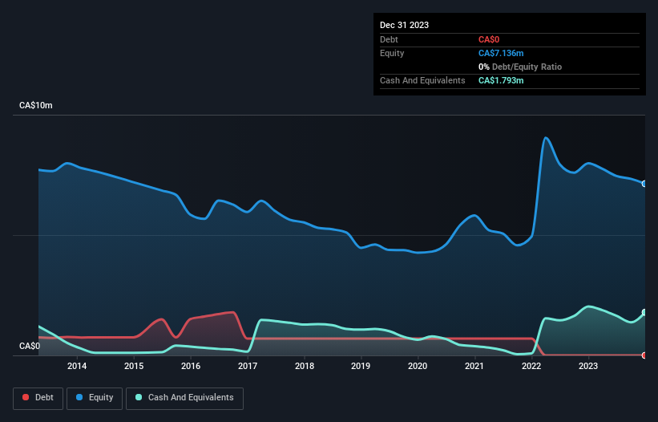Click the Equity line peak in 2022
The width and height of the screenshot is (658, 422).
click(x=545, y=138)
